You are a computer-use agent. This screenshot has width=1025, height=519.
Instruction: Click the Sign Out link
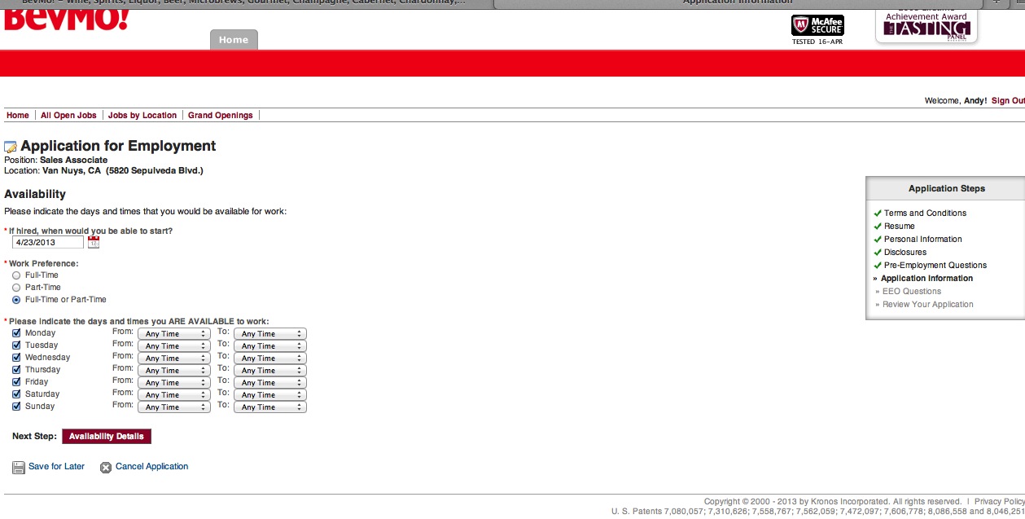[x=1007, y=101]
